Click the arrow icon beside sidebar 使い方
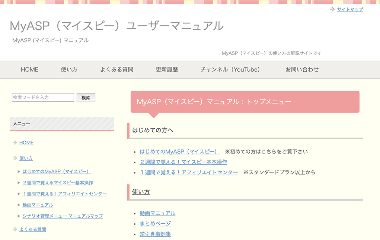The image size is (380, 240). point(15,158)
